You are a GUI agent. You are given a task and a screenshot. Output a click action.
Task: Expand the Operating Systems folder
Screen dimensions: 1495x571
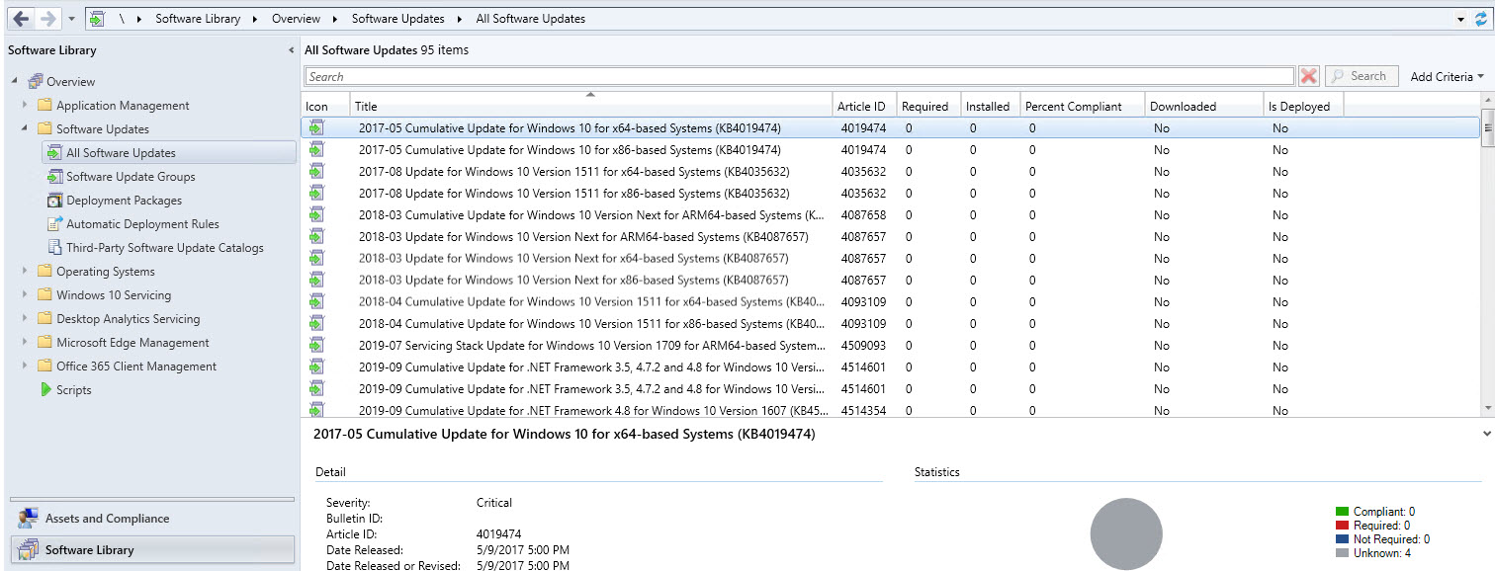click(x=26, y=272)
